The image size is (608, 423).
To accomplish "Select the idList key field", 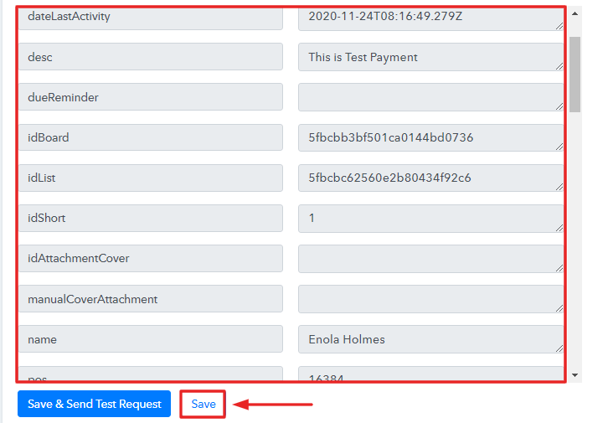I will [151, 178].
